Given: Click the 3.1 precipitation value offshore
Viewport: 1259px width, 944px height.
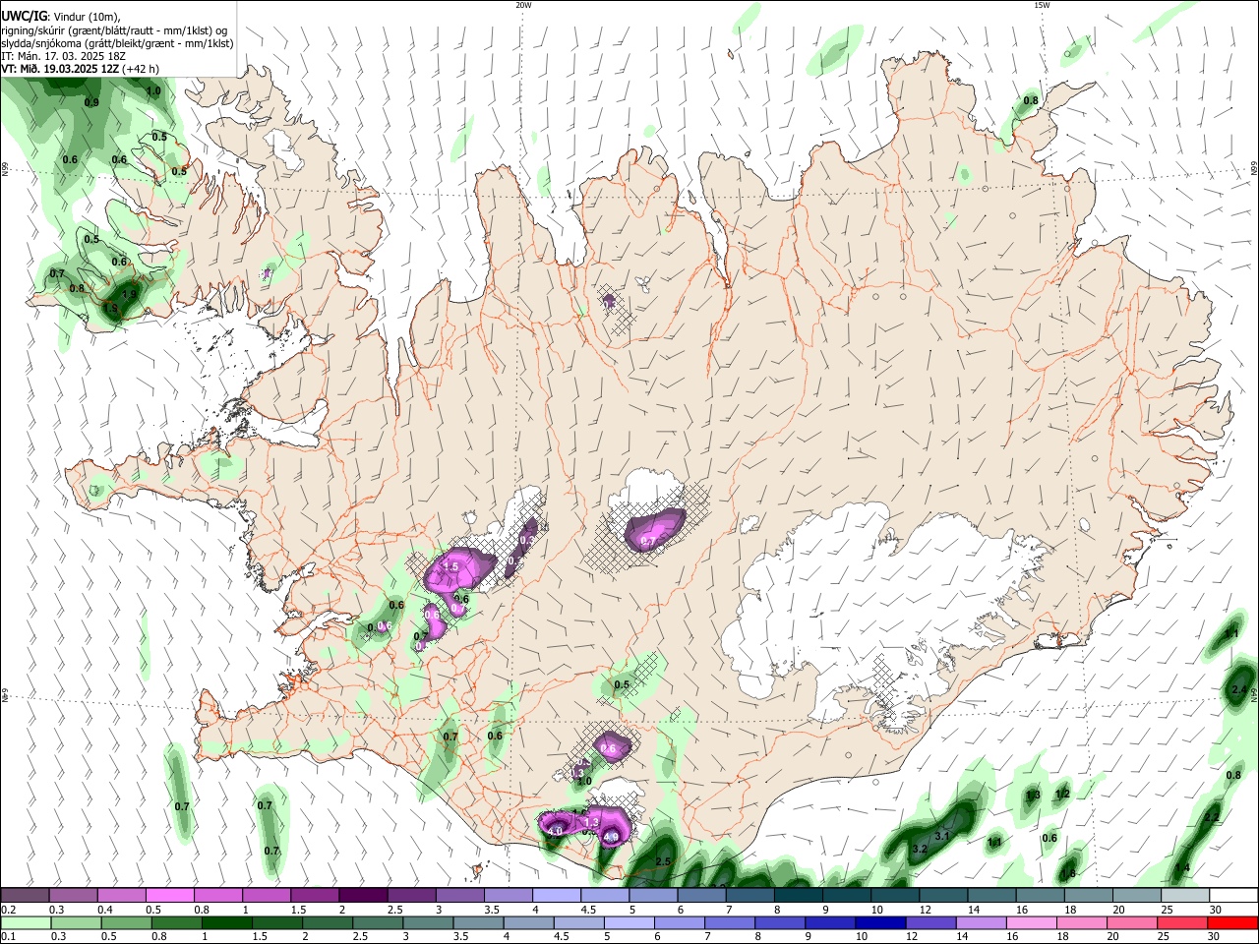Looking at the screenshot, I should pyautogui.click(x=941, y=836).
